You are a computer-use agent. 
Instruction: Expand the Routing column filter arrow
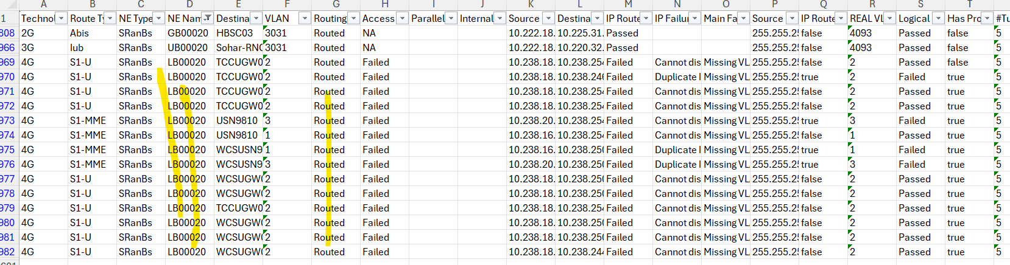pyautogui.click(x=353, y=18)
